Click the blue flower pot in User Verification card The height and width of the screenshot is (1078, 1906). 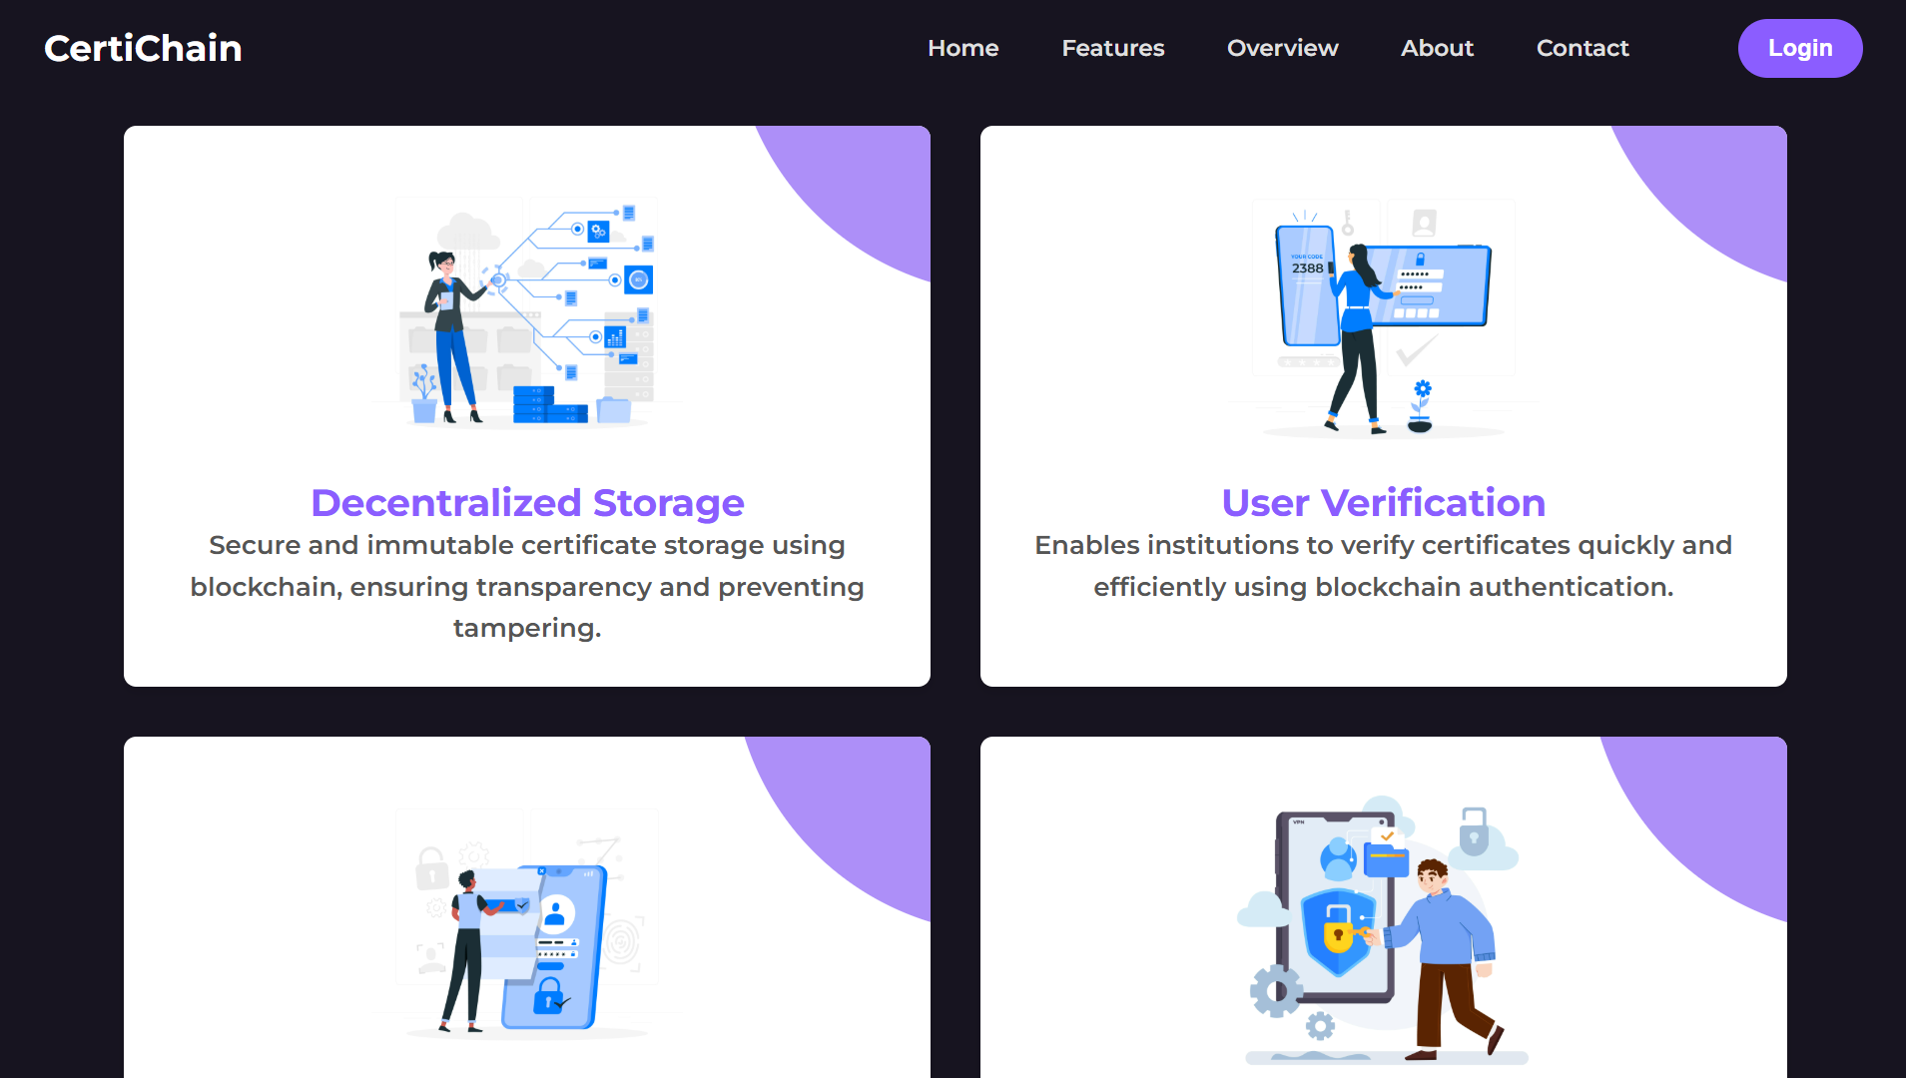coord(1421,407)
